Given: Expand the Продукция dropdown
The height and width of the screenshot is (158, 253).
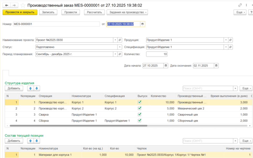Looking at the screenshot, I should click(226, 40).
